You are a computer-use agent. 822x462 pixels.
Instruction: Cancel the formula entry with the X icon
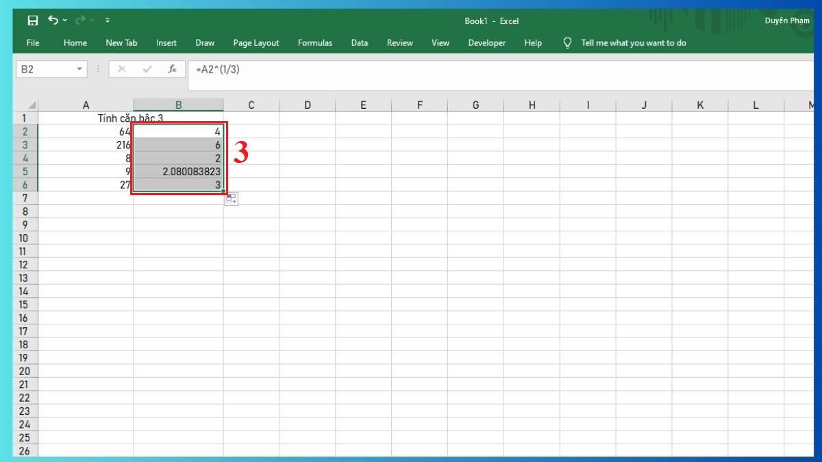(122, 68)
